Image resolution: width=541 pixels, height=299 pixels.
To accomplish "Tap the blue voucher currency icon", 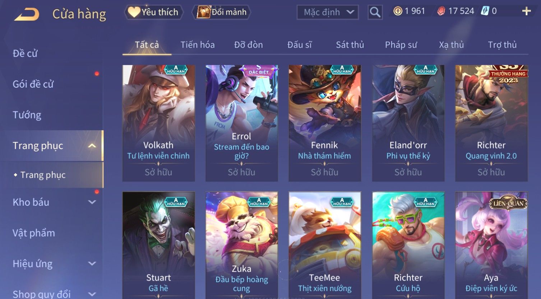I will click(485, 11).
